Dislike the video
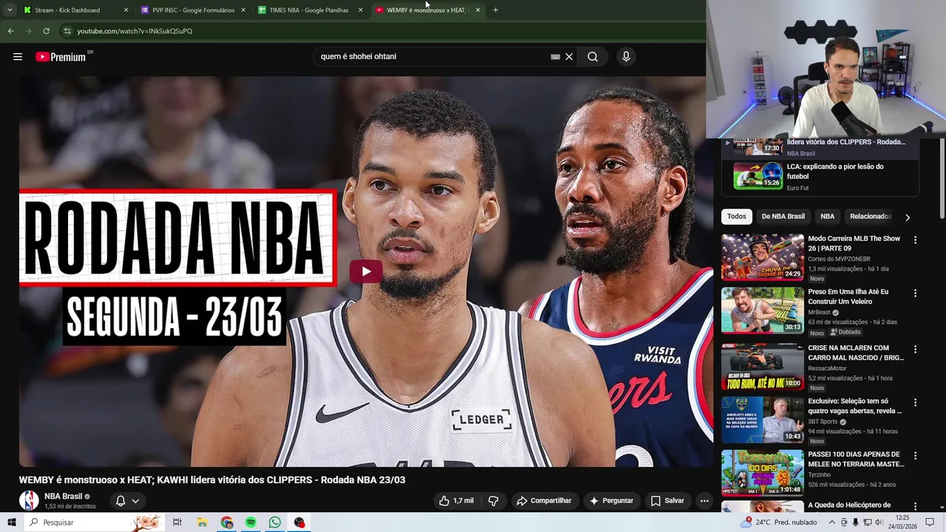This screenshot has height=532, width=946. (x=493, y=500)
